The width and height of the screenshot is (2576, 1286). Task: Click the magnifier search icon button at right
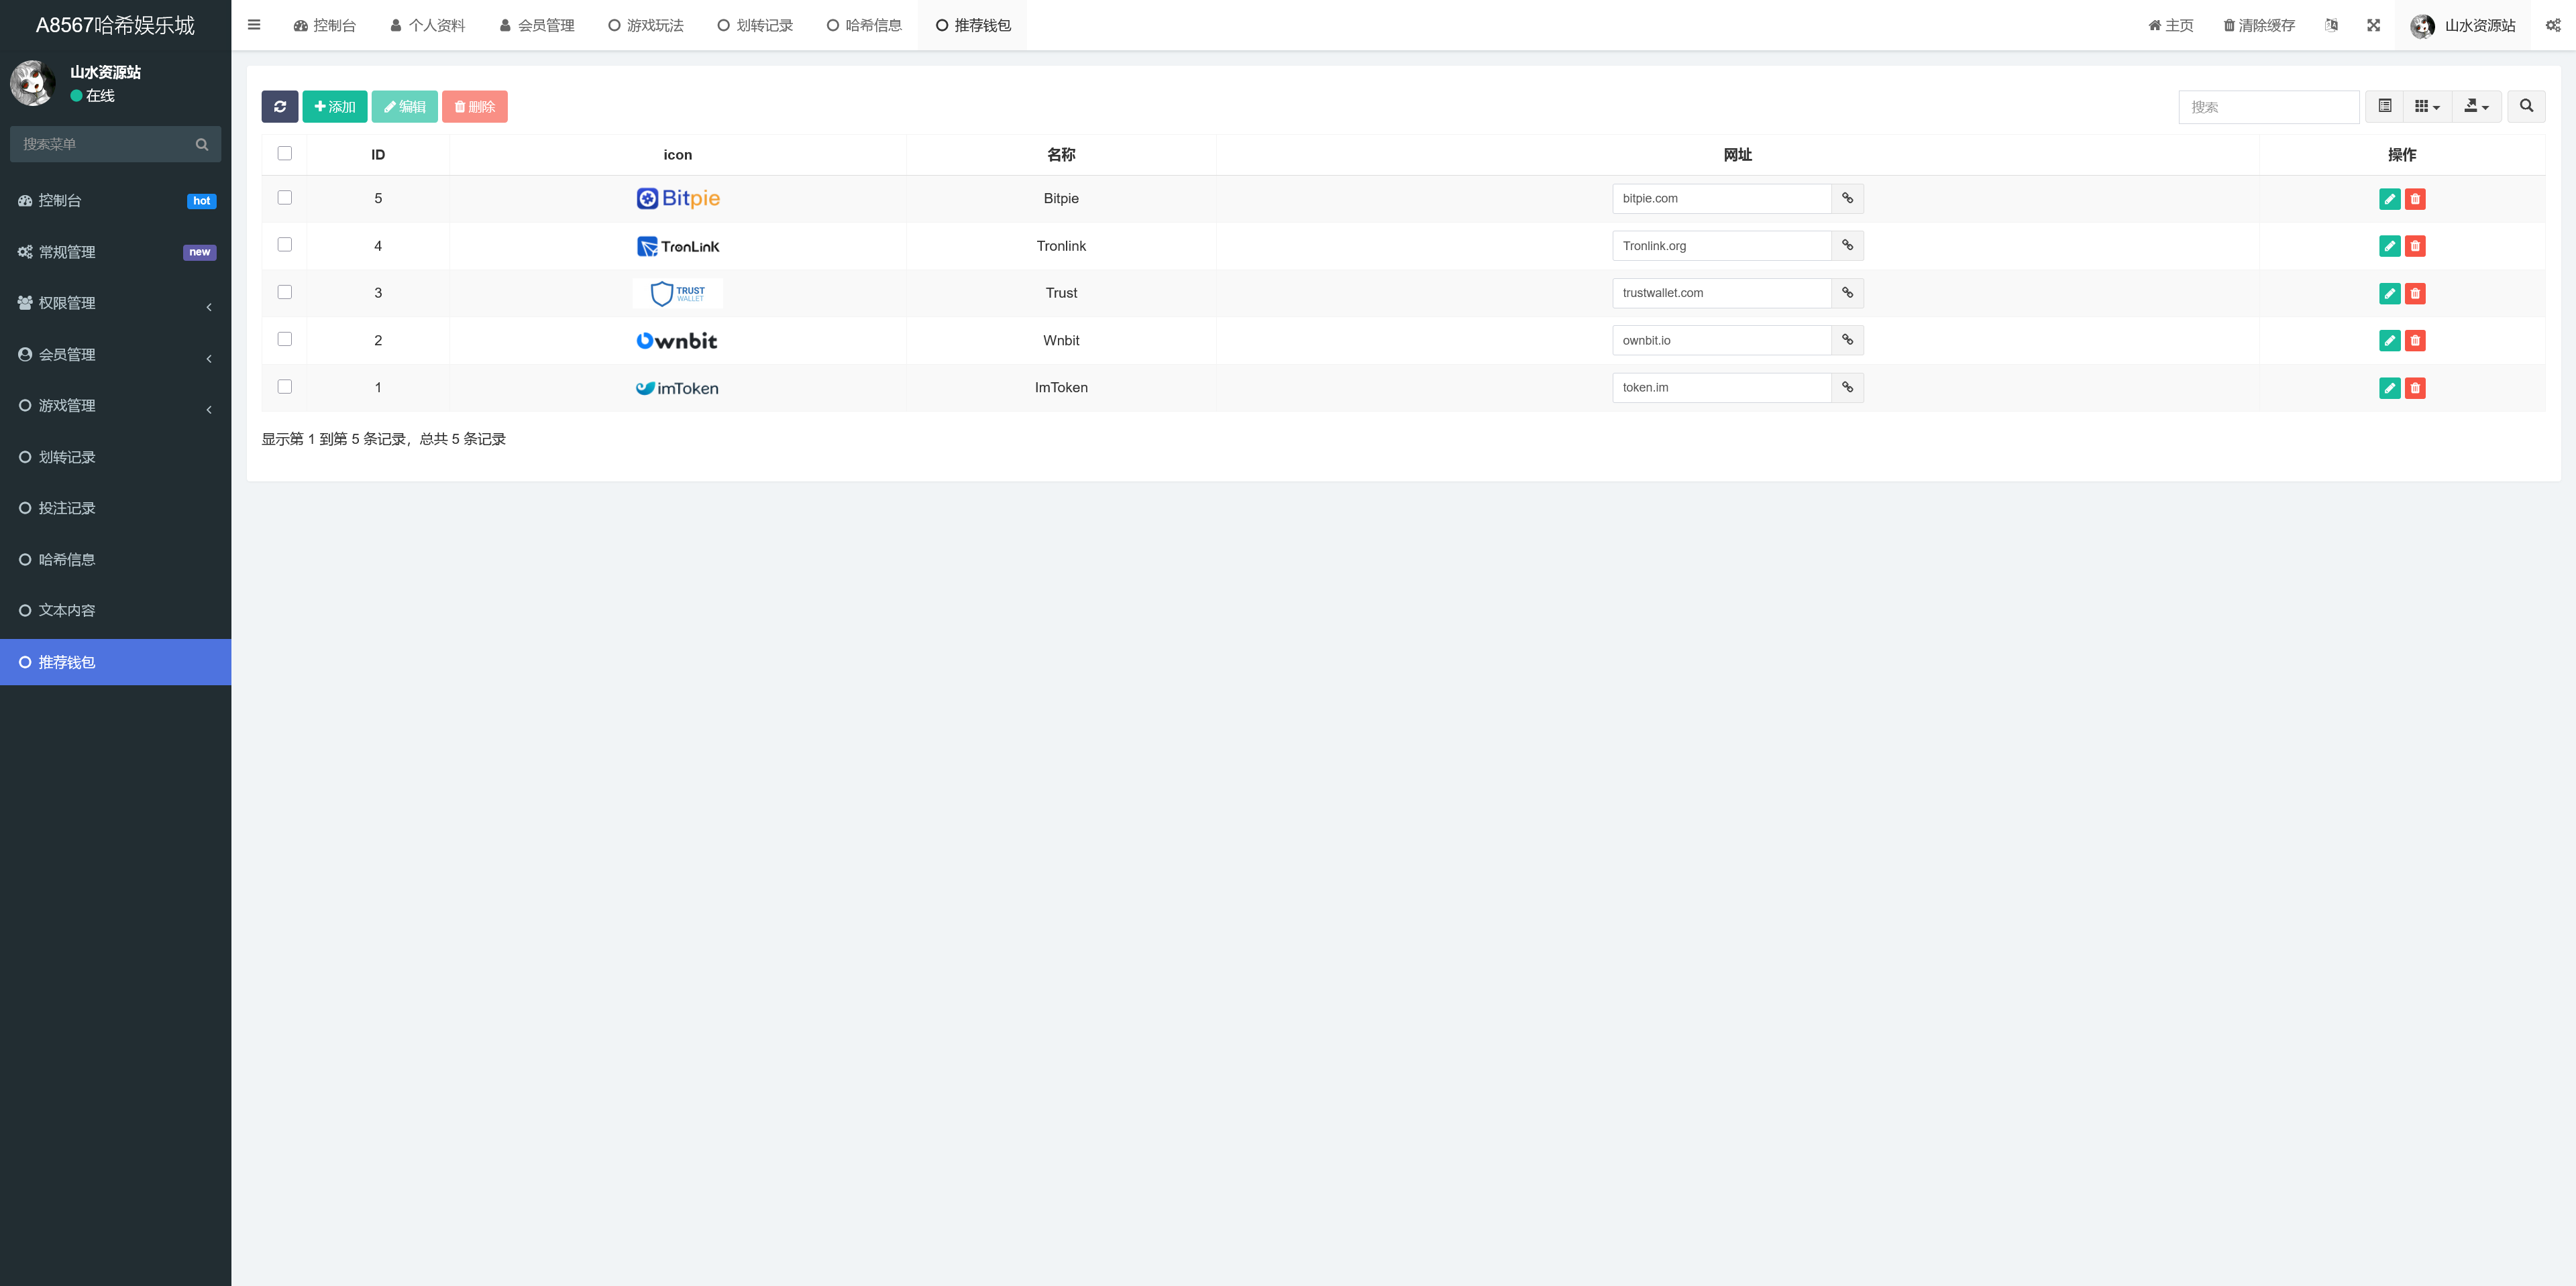[2526, 106]
